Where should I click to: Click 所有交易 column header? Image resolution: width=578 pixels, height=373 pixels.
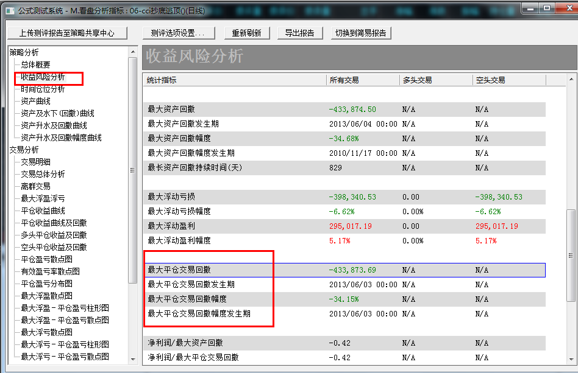363,80
